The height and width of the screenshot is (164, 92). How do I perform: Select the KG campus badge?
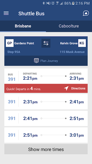click(82, 43)
